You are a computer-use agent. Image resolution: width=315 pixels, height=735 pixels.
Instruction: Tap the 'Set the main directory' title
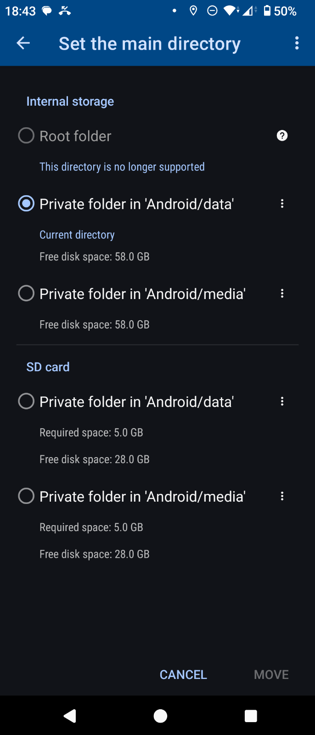tap(150, 44)
